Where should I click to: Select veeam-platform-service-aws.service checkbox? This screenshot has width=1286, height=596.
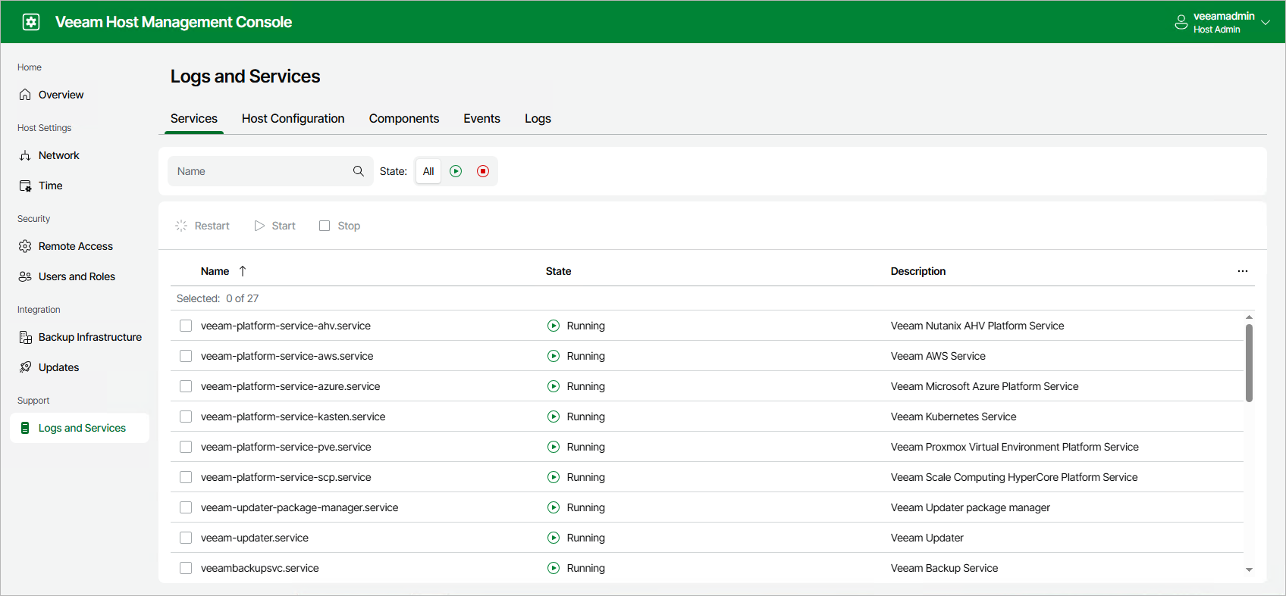click(186, 356)
